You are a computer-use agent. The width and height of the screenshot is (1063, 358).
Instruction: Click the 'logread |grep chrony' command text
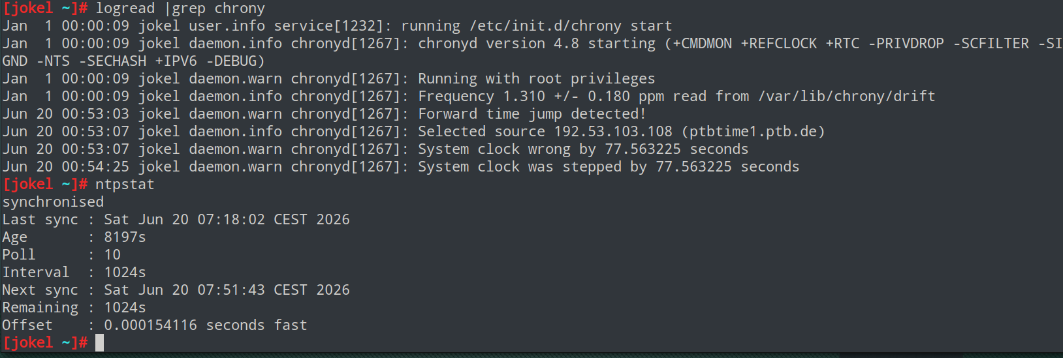tap(180, 8)
